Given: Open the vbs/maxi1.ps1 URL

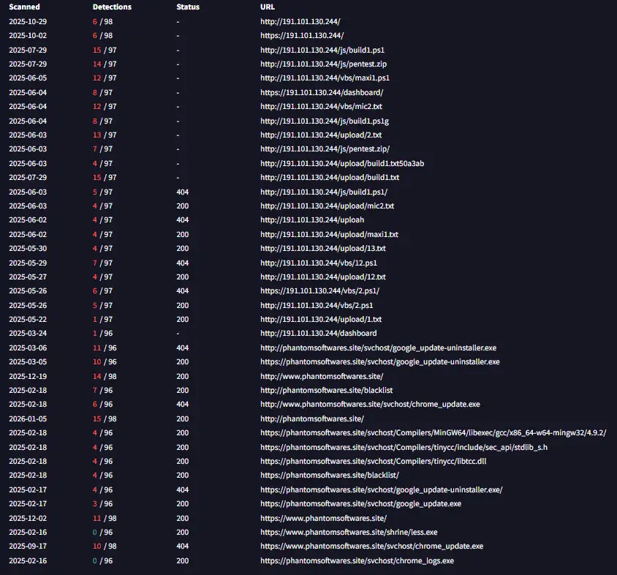Looking at the screenshot, I should (325, 78).
